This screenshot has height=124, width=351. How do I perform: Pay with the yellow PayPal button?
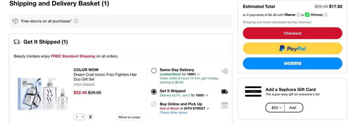coord(292,48)
